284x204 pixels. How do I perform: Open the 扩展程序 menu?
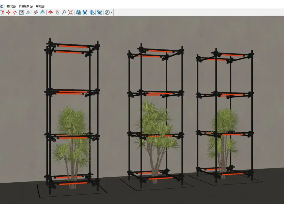[26, 6]
